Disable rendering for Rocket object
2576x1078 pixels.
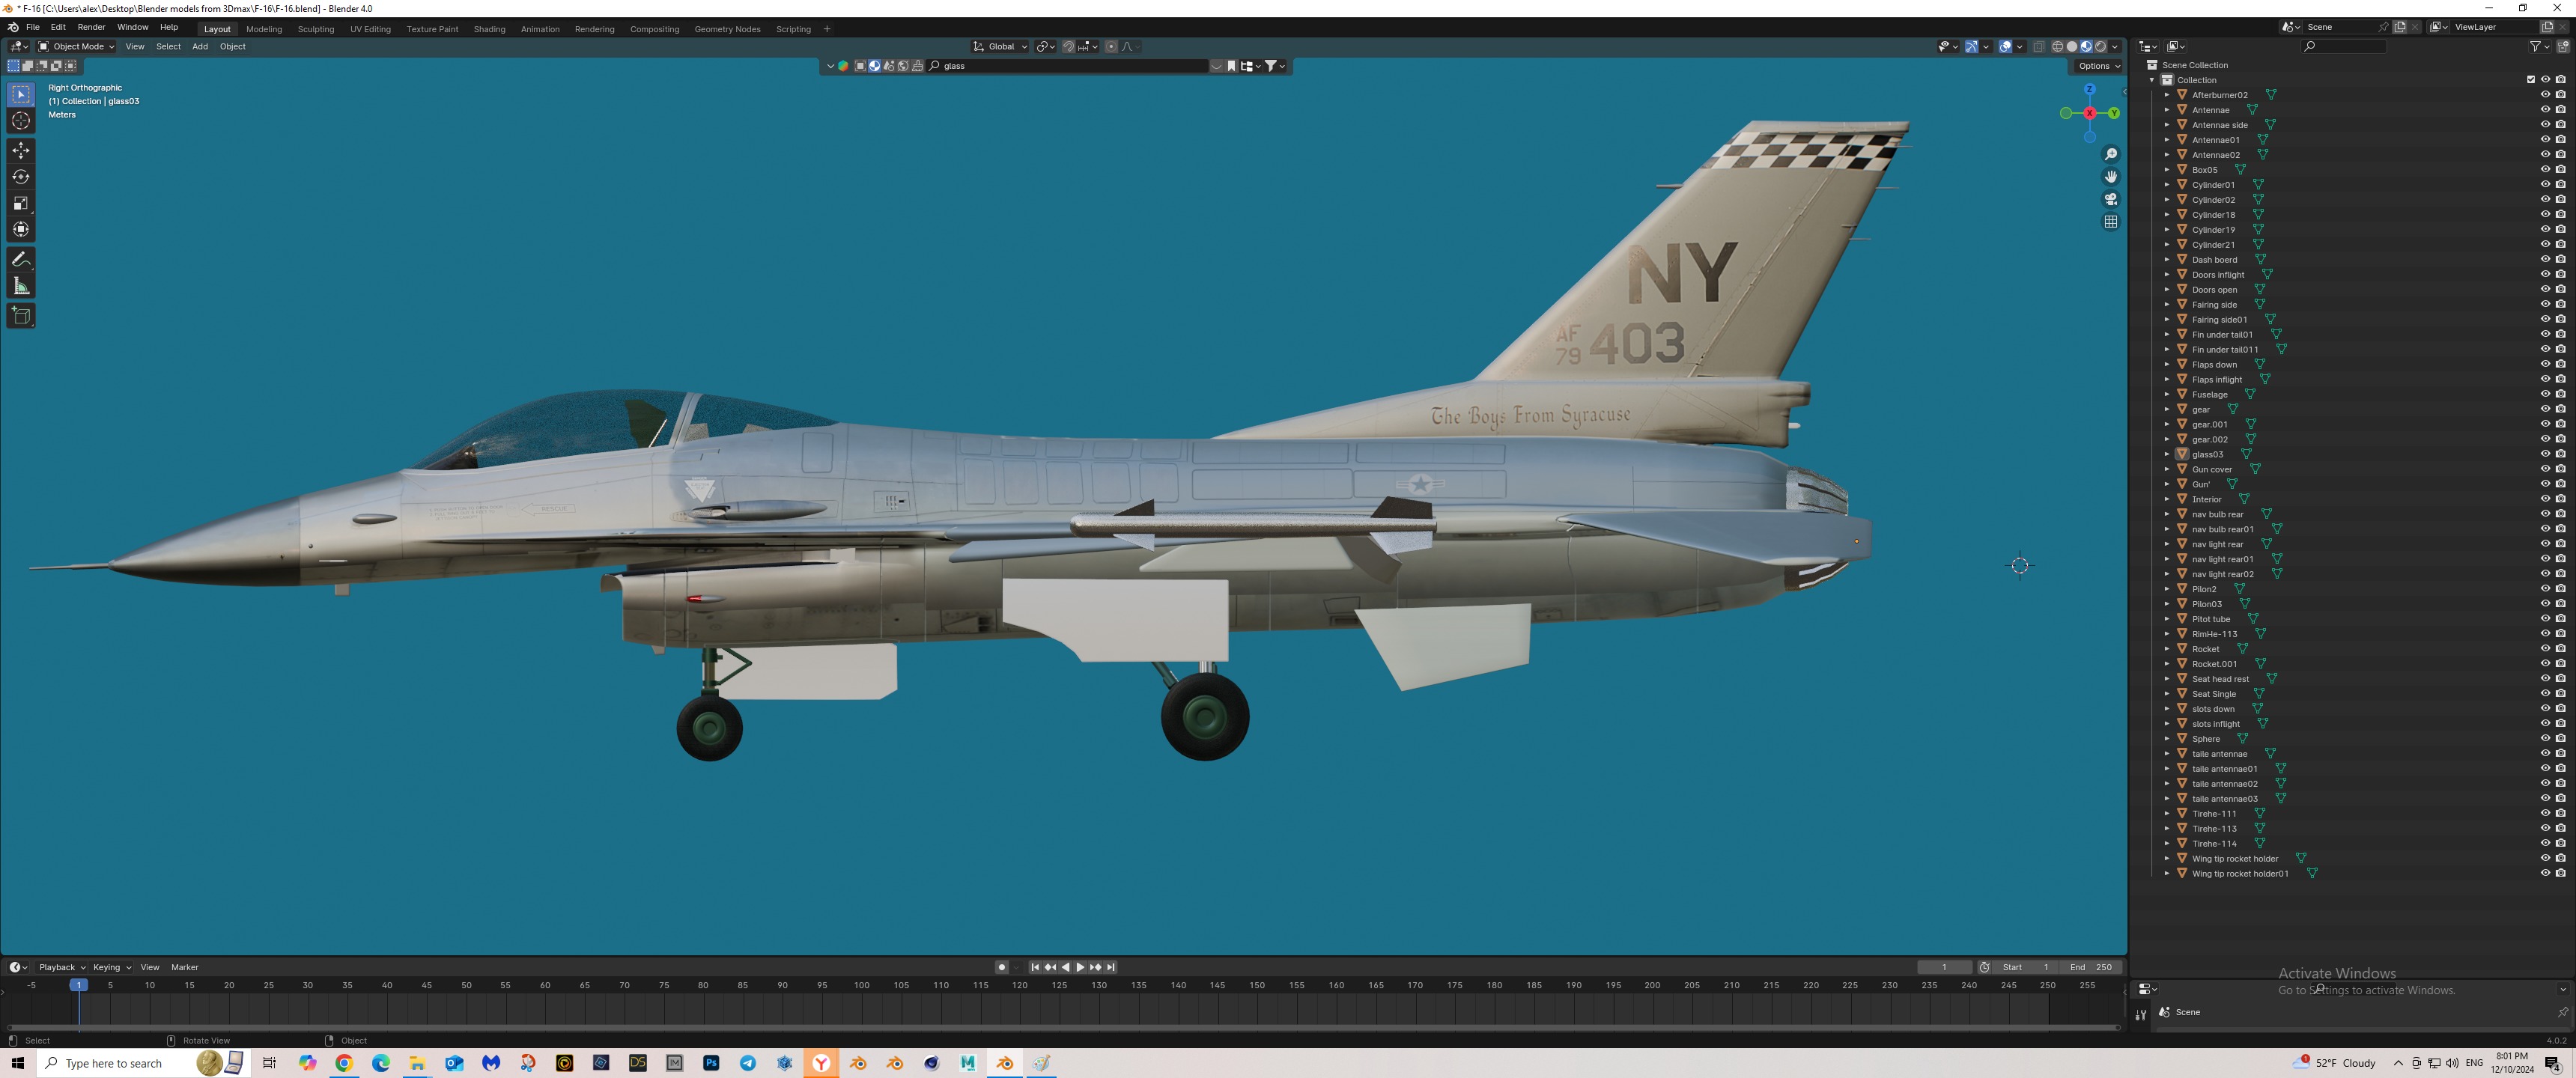(x=2560, y=649)
